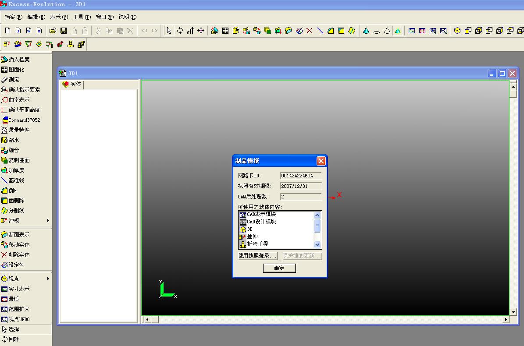Choose 倒R fillet in left panel

[9, 191]
